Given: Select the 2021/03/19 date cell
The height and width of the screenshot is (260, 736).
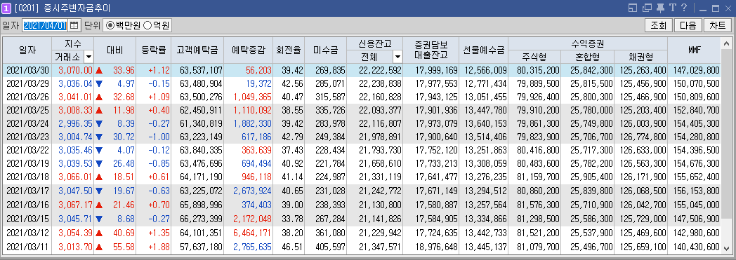Looking at the screenshot, I should [27, 163].
